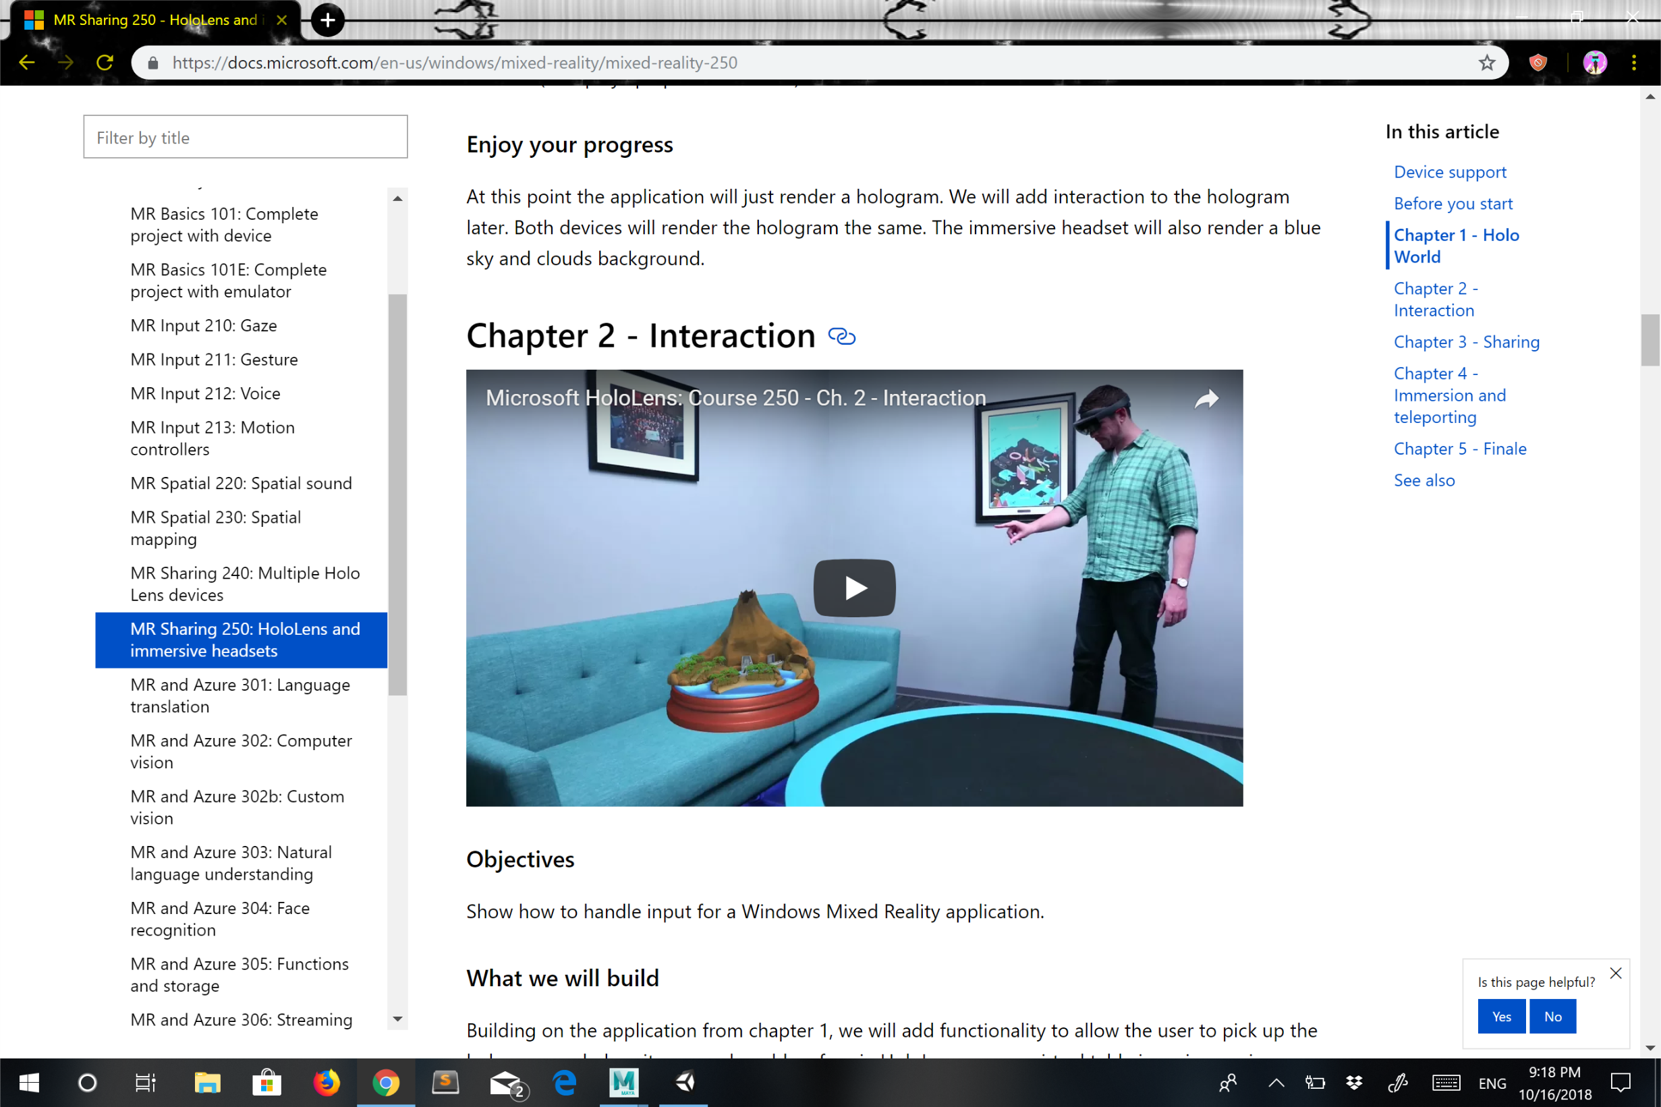Click the video share arrow icon

click(1206, 399)
